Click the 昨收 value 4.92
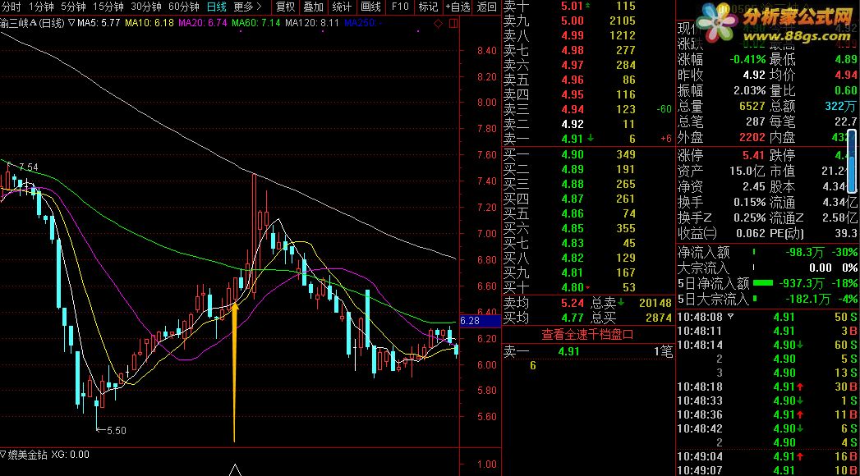860x476 pixels. [754, 75]
